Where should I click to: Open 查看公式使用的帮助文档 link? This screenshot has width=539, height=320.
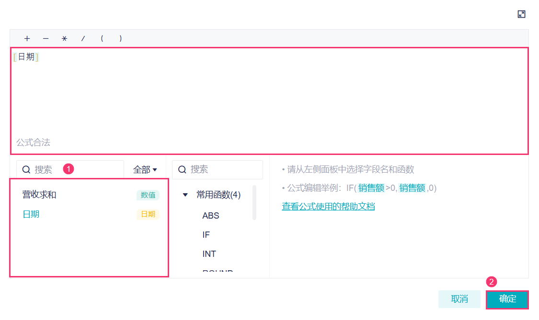pos(328,206)
